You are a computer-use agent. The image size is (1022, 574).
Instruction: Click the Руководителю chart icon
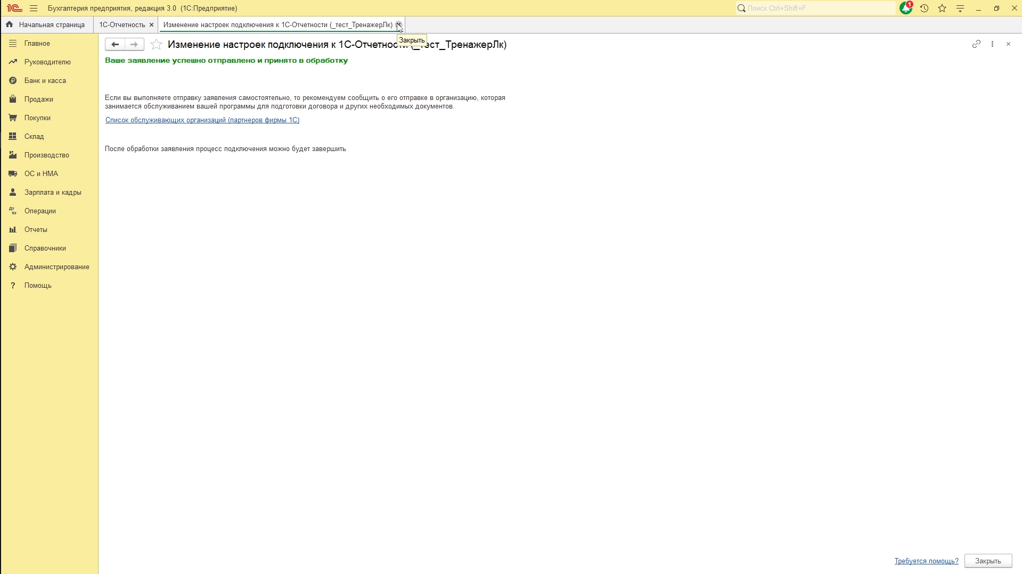[x=13, y=62]
